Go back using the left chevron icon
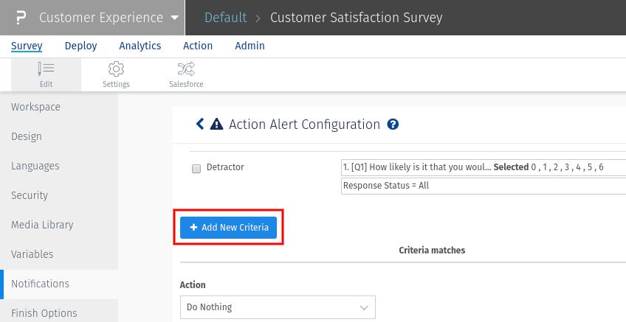 tap(200, 124)
